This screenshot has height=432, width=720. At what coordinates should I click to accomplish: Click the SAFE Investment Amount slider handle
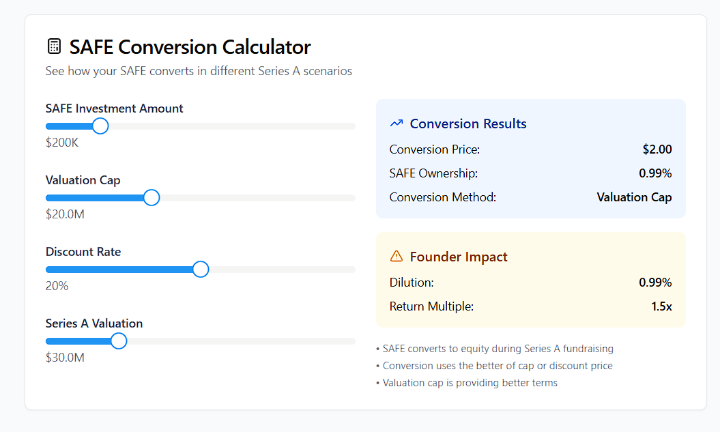(100, 126)
